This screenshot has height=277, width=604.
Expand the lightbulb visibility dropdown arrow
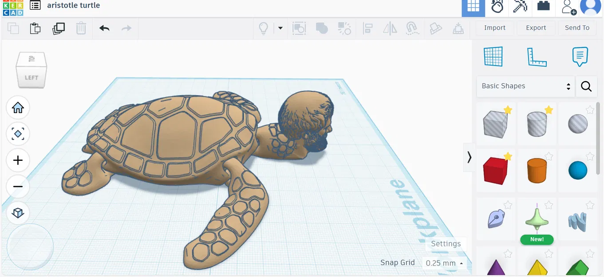coord(280,28)
